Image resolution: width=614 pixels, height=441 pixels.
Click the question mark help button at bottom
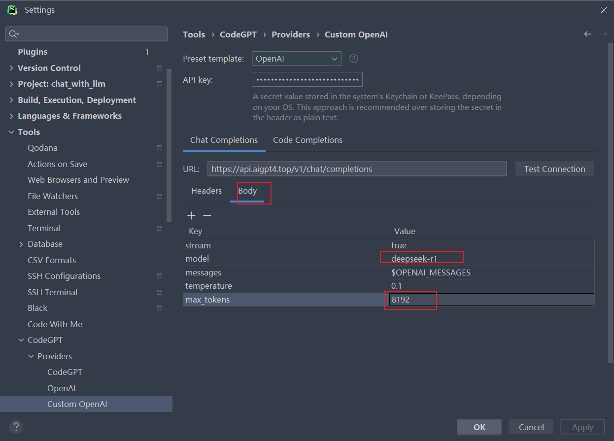(16, 427)
